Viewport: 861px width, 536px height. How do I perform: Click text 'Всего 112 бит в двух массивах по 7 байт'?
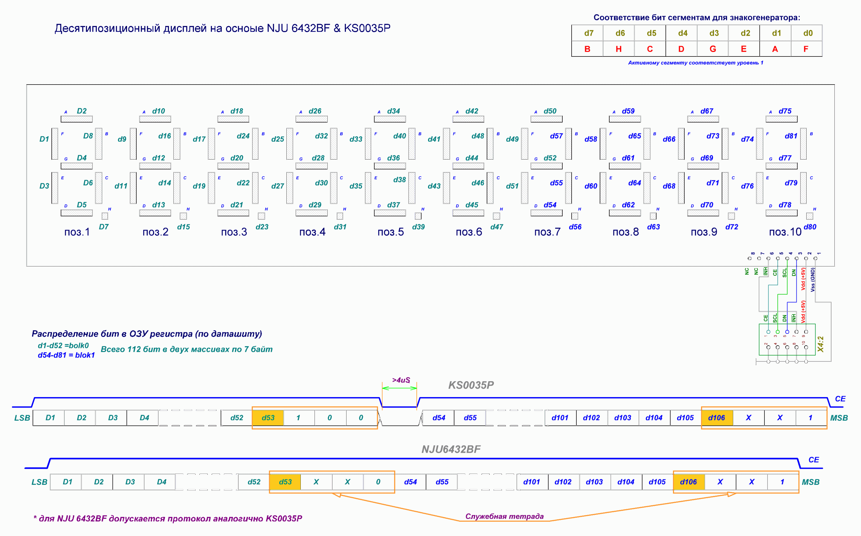pos(187,350)
